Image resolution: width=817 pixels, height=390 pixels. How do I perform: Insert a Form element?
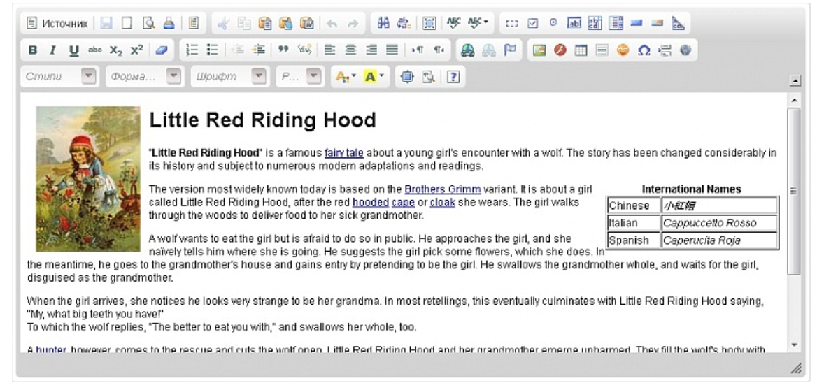[x=511, y=23]
